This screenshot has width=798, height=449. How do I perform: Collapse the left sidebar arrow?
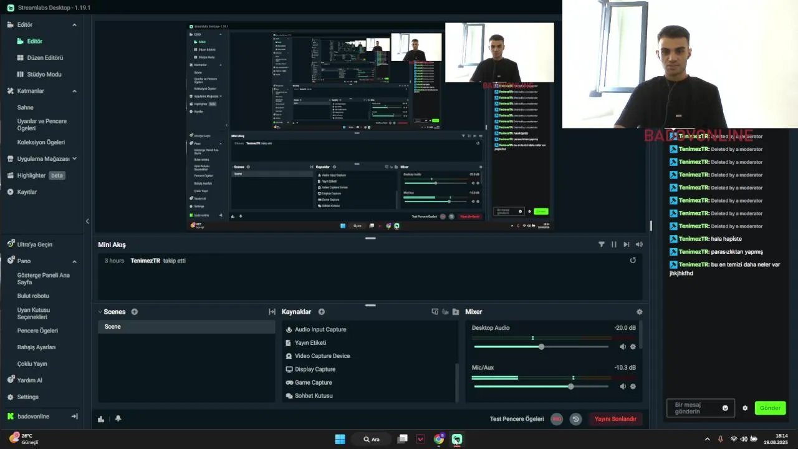[87, 221]
